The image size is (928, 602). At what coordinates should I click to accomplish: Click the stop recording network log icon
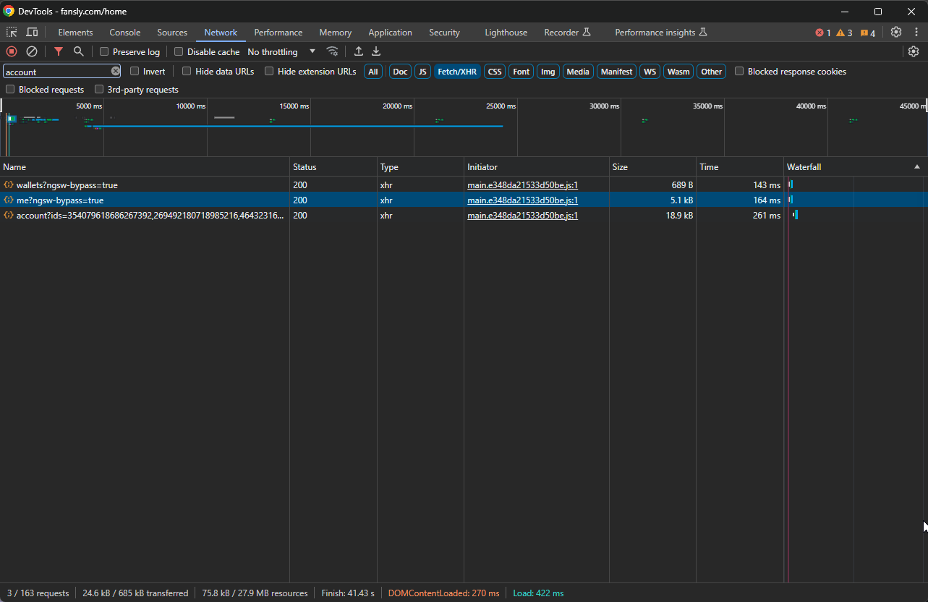pos(12,51)
